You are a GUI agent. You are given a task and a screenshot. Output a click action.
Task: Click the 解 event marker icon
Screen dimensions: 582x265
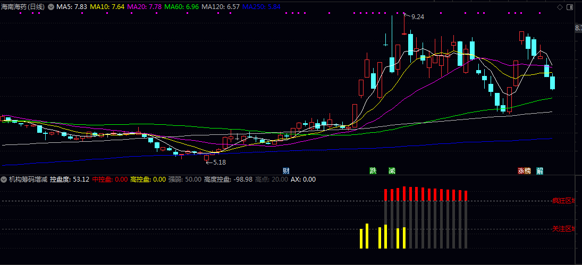coord(540,170)
